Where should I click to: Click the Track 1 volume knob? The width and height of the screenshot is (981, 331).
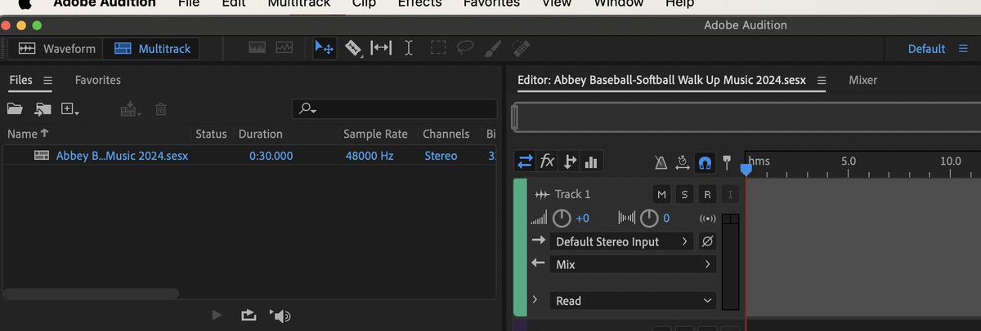coord(562,218)
